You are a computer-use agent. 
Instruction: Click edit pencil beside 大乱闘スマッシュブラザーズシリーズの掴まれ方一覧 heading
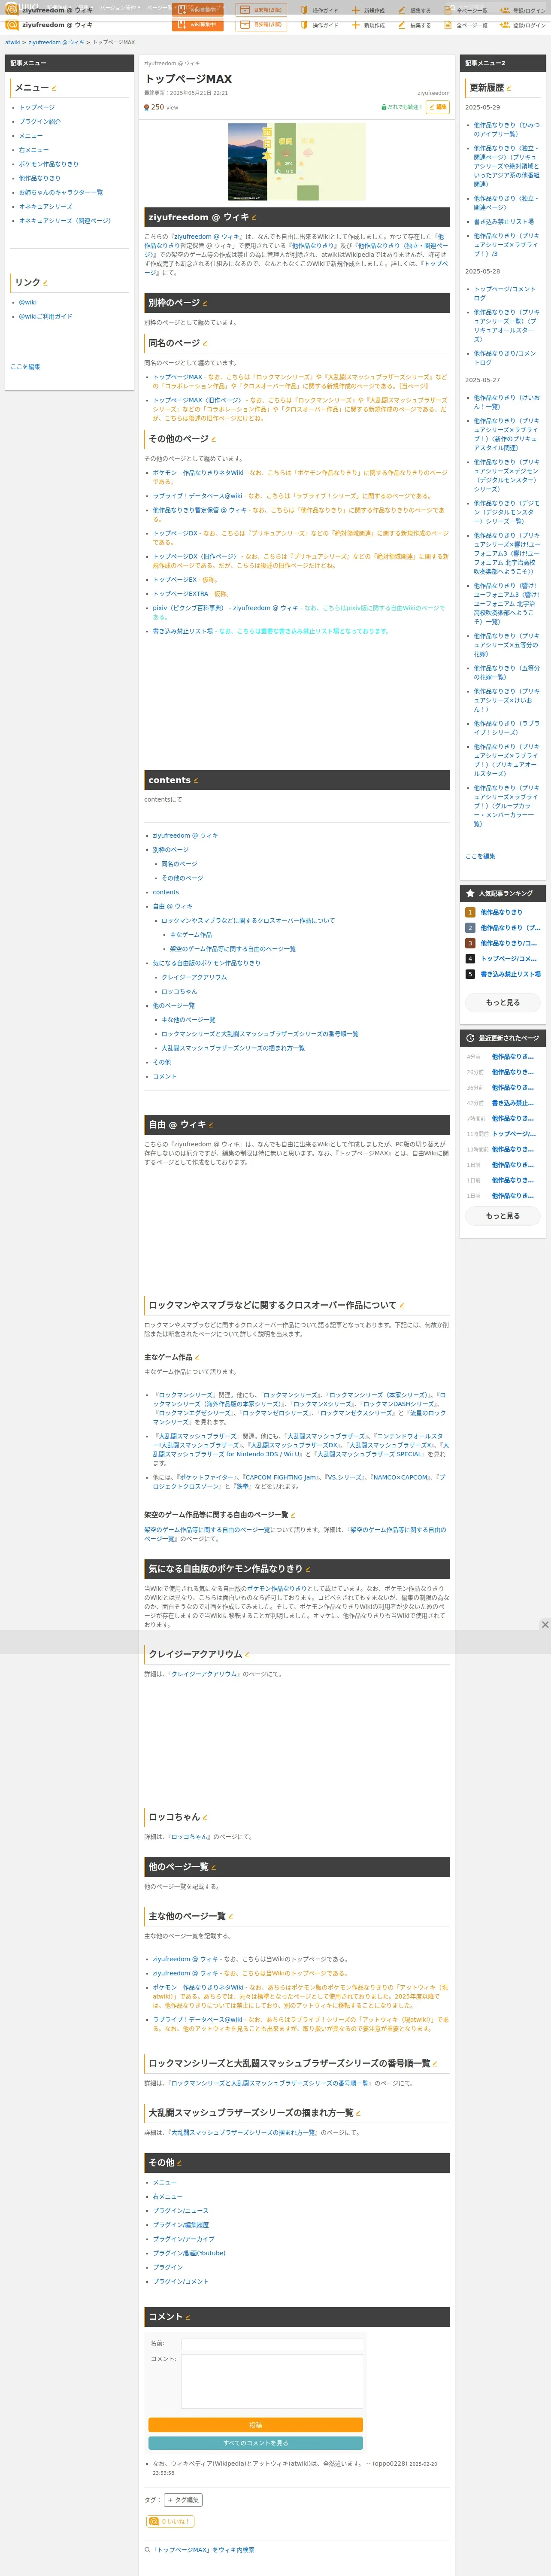pyautogui.click(x=358, y=2113)
